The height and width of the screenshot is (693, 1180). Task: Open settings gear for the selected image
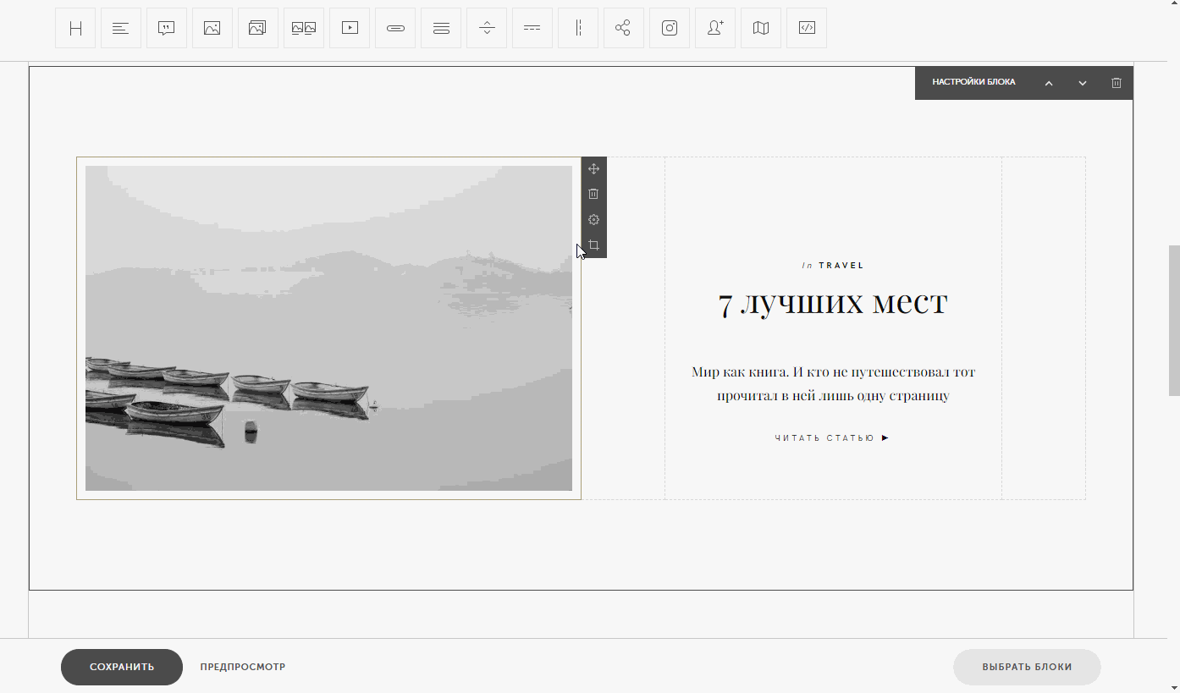(x=593, y=220)
